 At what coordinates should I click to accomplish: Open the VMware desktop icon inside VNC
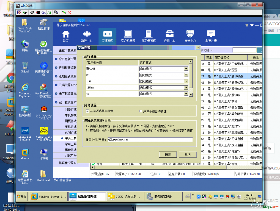(x=25, y=154)
